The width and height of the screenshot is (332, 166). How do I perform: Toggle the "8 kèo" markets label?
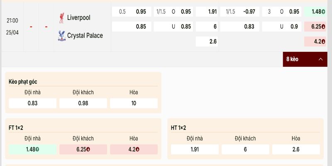coord(293,59)
